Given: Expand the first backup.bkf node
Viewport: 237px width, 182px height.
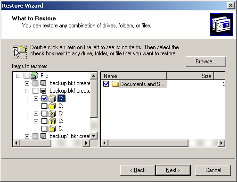Looking at the screenshot, I should point(27,83).
